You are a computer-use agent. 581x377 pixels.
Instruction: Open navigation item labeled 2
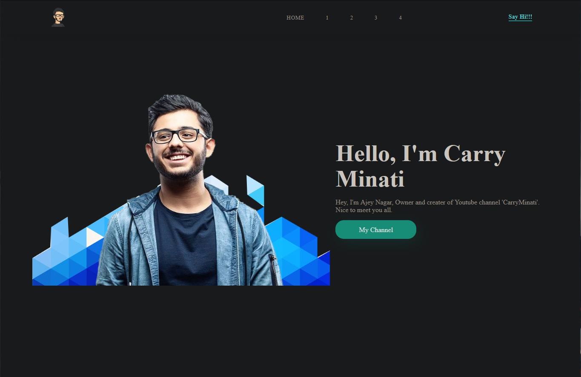tap(352, 18)
